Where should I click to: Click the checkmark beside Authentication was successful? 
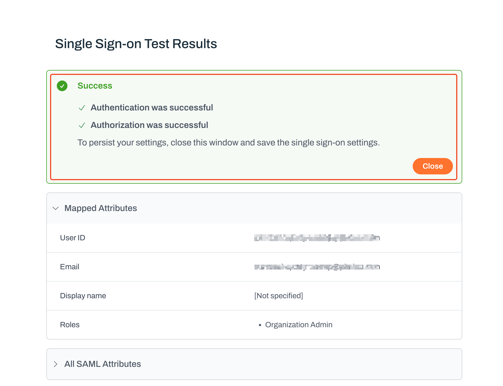[x=82, y=108]
